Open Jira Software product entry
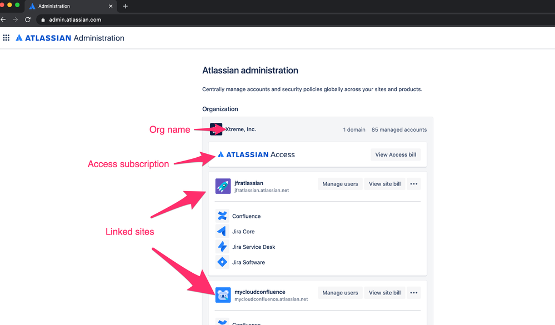The image size is (555, 325). (248, 262)
